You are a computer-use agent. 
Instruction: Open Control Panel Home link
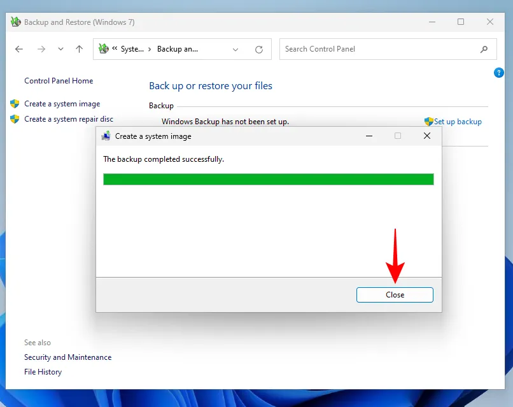pyautogui.click(x=59, y=81)
